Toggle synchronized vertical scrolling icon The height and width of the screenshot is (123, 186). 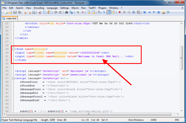(x=88, y=12)
